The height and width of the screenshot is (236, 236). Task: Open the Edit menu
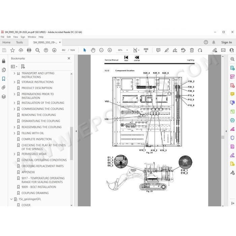point(9,37)
